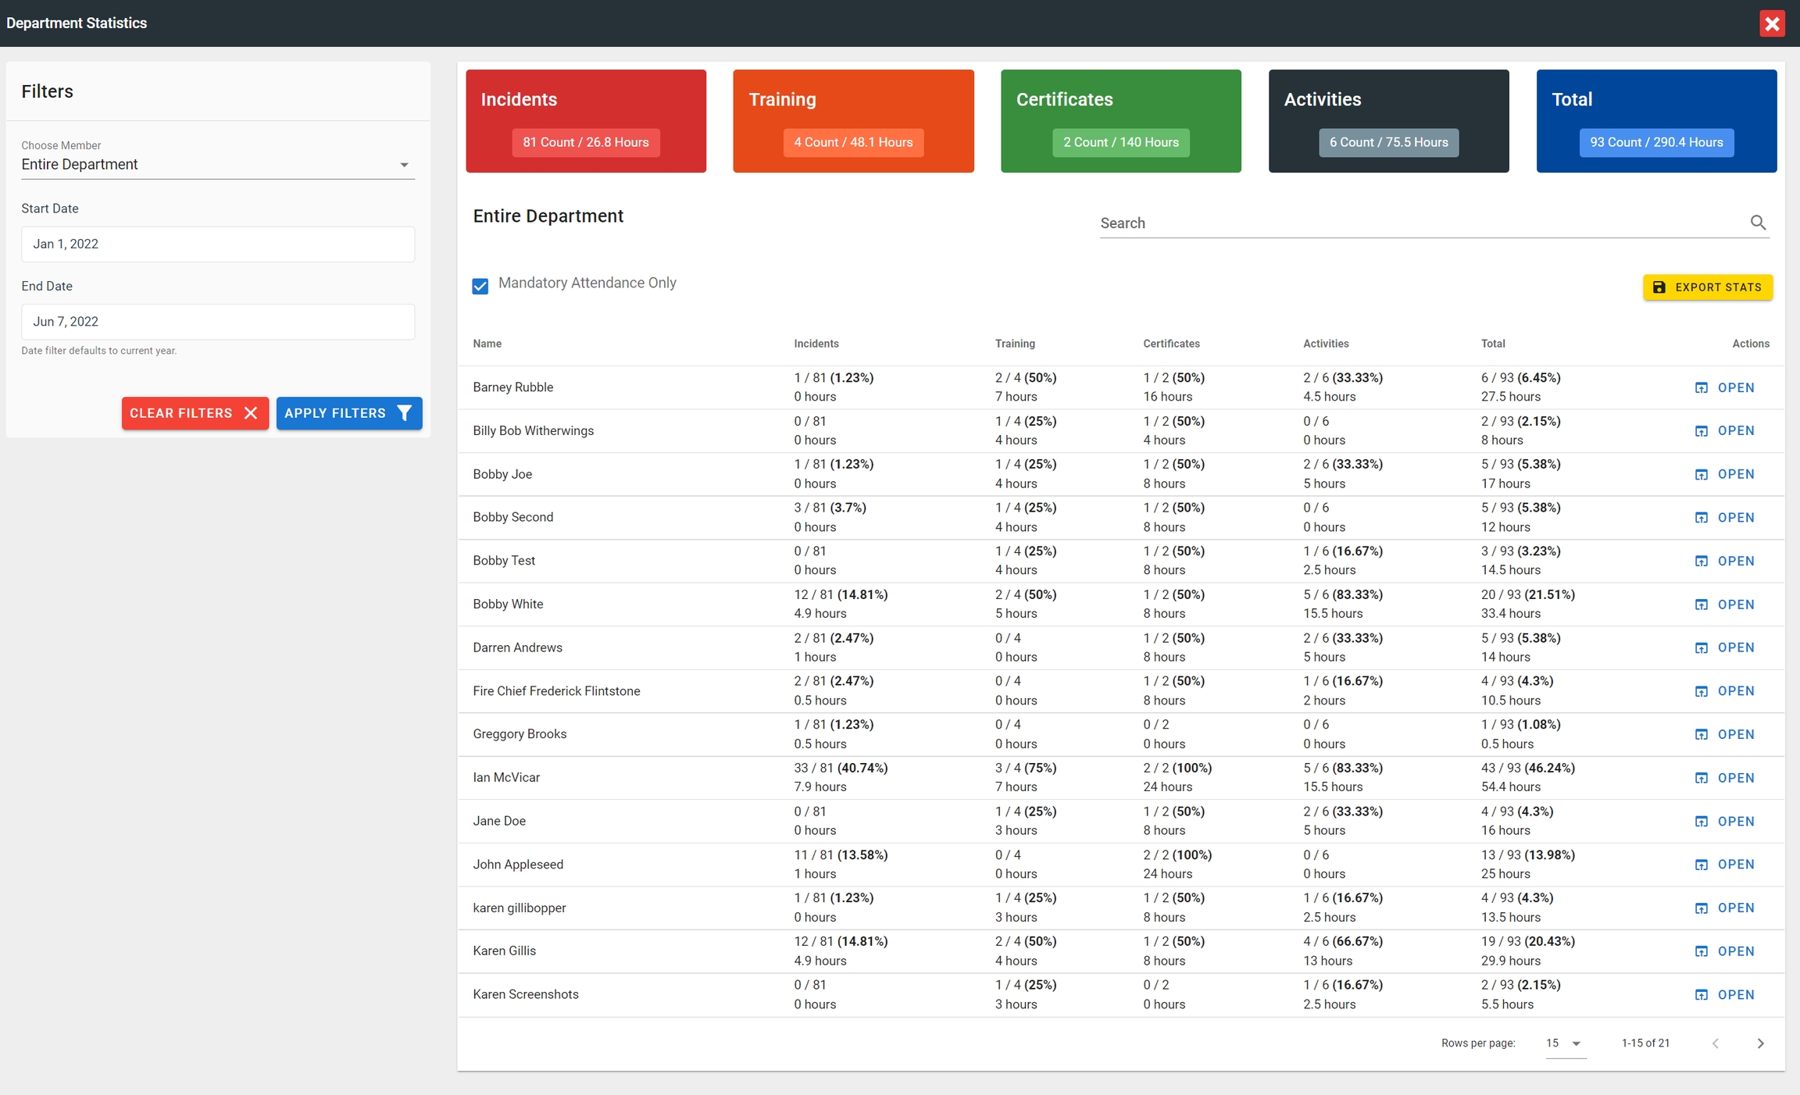Screen dimensions: 1800x1095
Task: Click the search magnifier icon
Action: (x=1758, y=223)
